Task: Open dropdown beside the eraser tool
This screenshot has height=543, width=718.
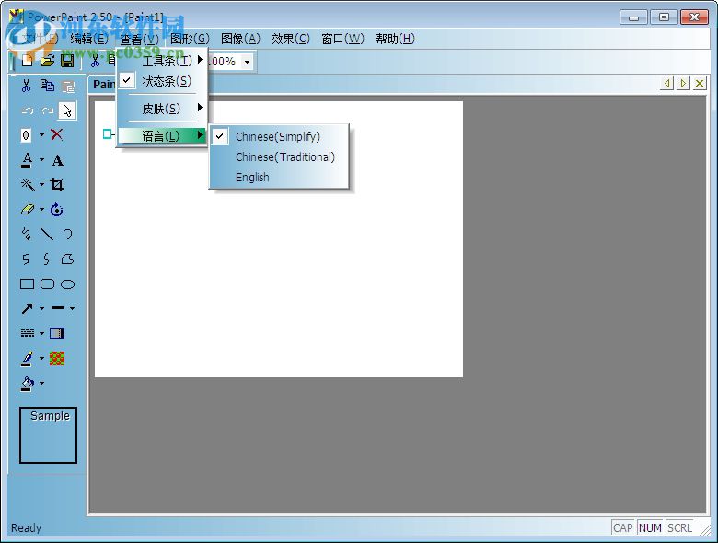Action: (41, 209)
